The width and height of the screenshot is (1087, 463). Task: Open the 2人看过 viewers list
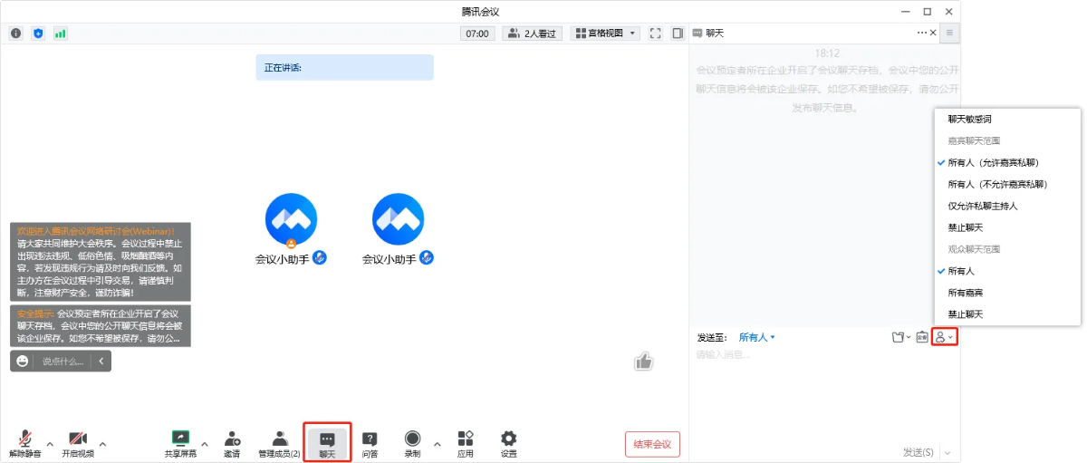click(533, 34)
